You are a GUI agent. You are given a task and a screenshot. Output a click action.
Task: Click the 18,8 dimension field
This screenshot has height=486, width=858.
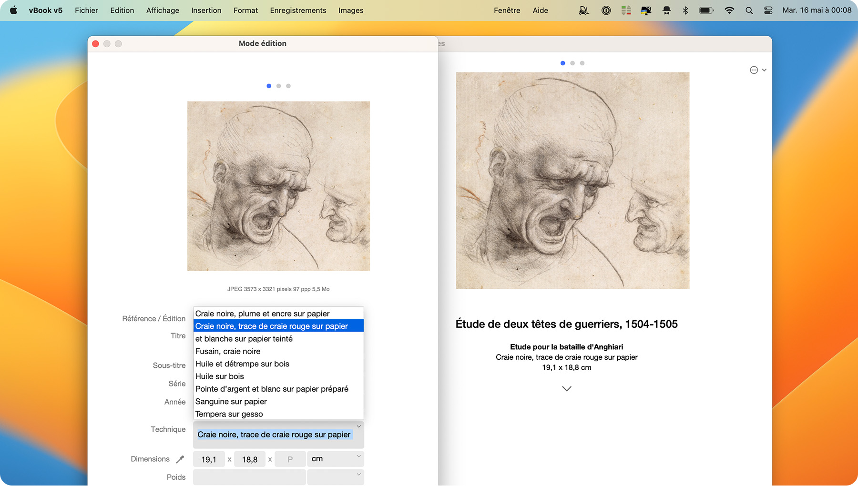click(x=250, y=459)
